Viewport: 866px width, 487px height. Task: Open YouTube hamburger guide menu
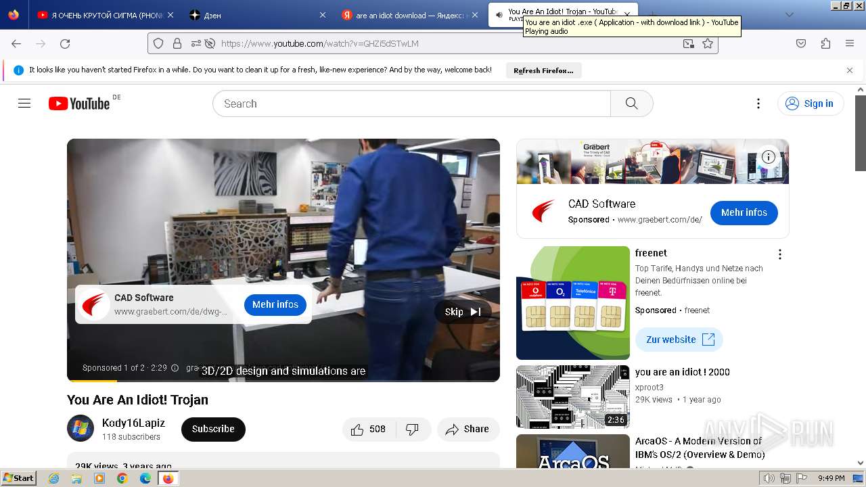tap(24, 103)
